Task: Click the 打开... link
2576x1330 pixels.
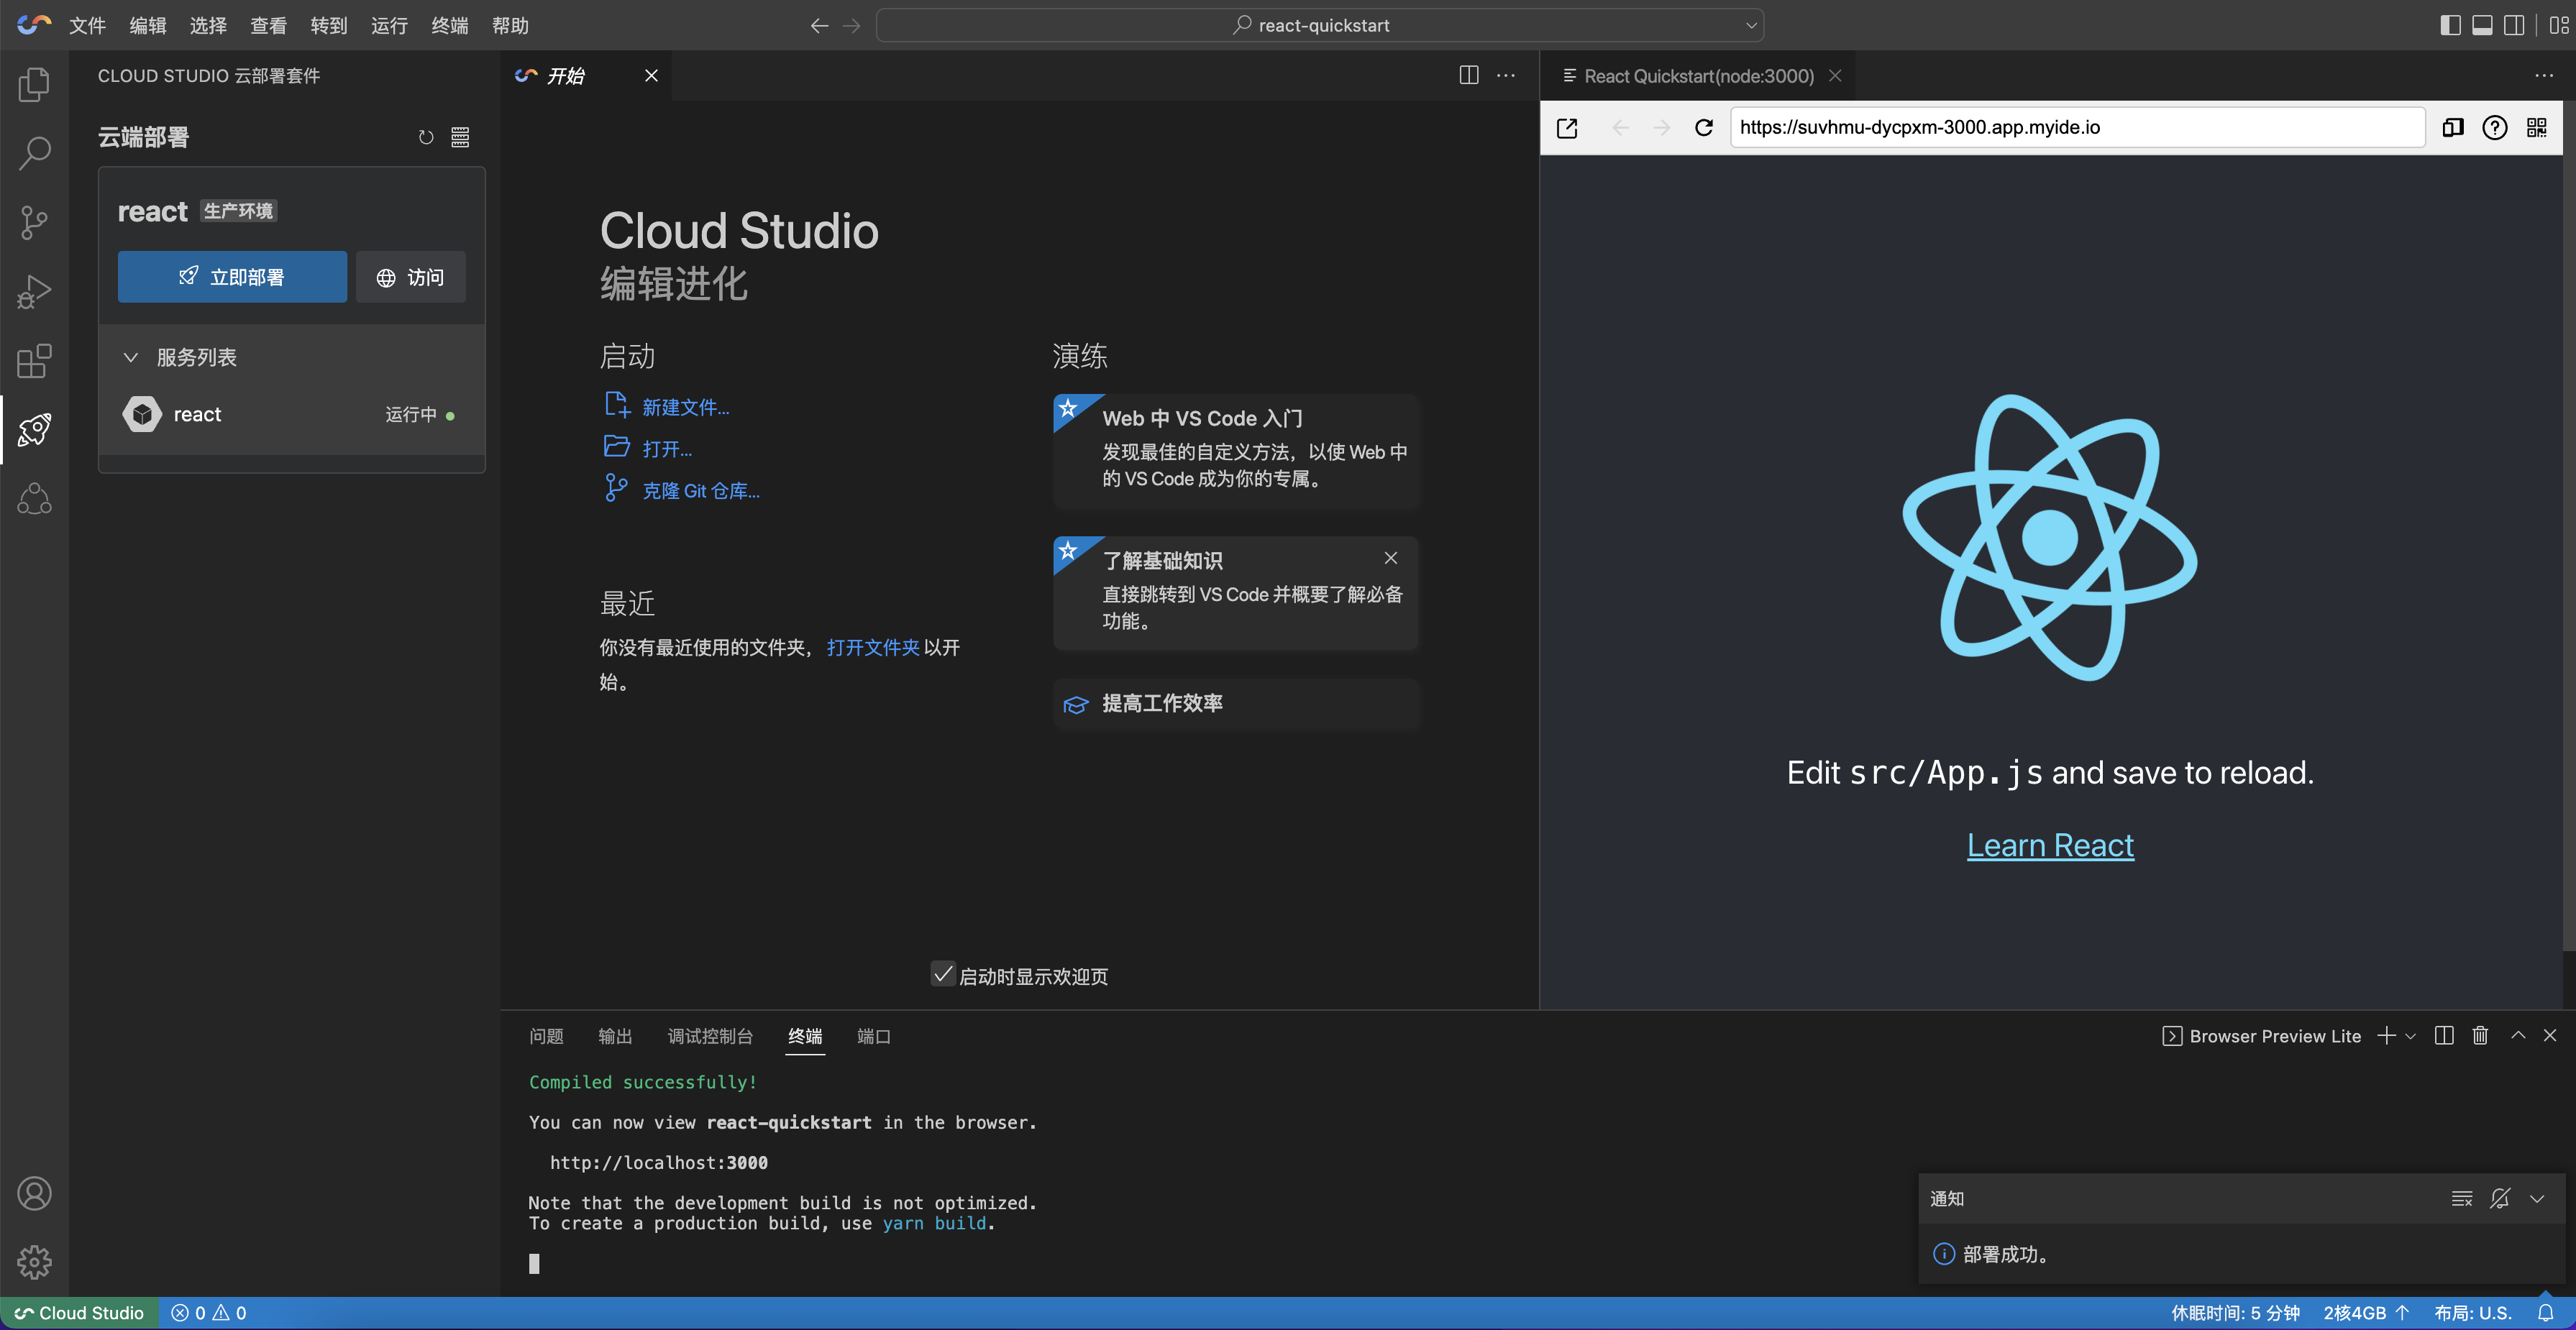Action: tap(667, 449)
